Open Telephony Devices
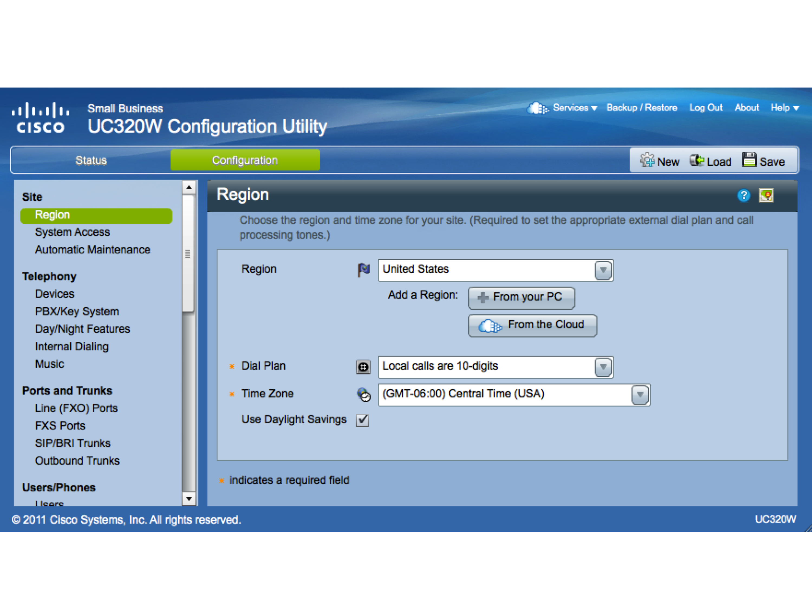812x609 pixels. point(55,294)
